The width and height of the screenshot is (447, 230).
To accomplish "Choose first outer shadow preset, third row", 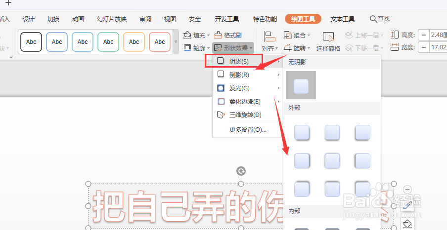I will [302, 189].
